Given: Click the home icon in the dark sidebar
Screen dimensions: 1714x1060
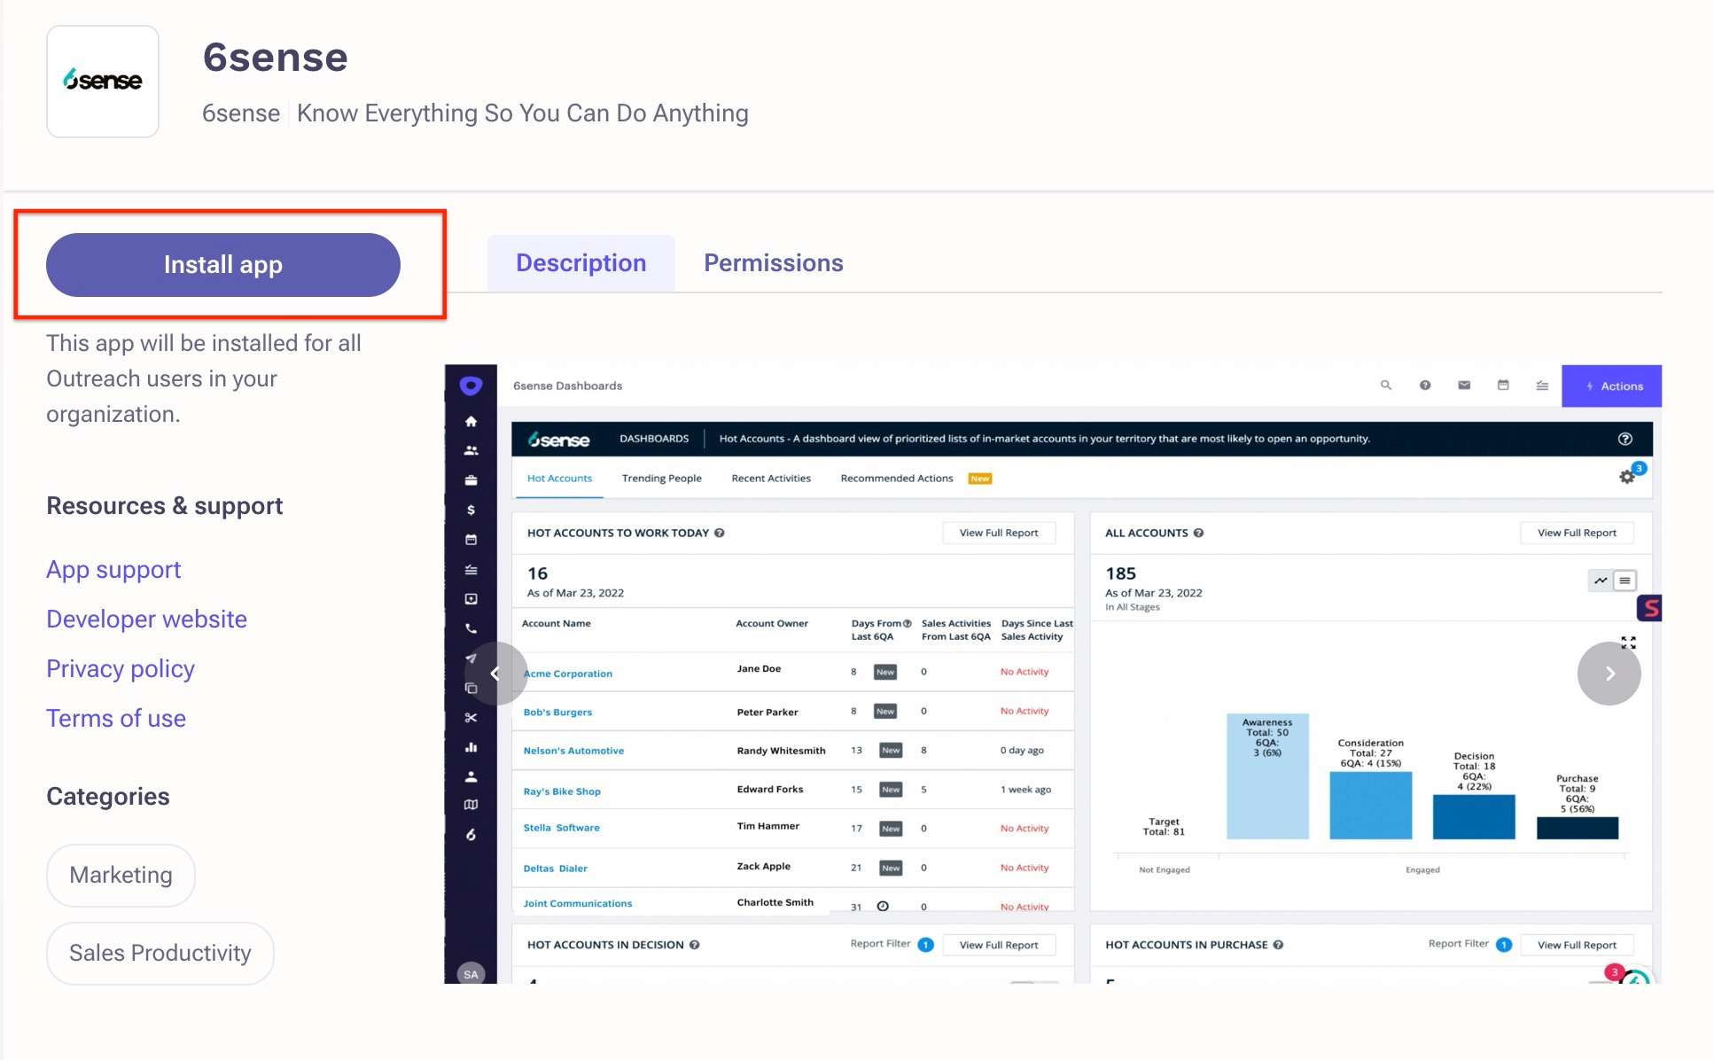Looking at the screenshot, I should point(471,422).
